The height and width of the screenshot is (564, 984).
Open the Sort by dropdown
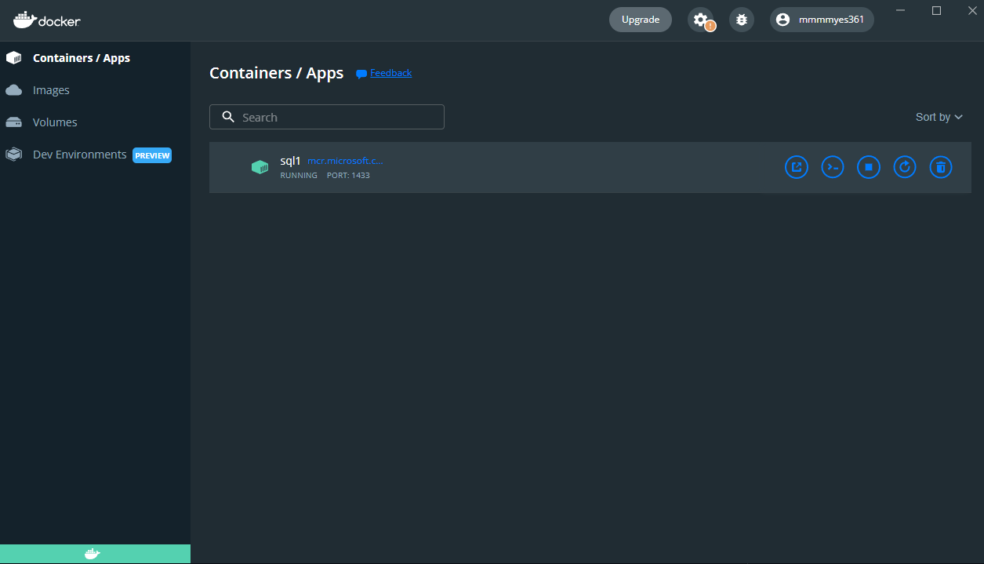939,116
